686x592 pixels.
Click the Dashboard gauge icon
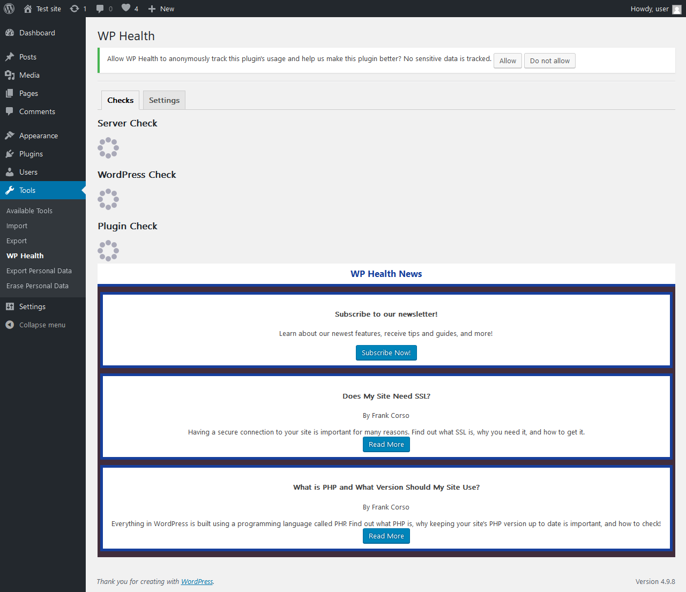pyautogui.click(x=10, y=33)
